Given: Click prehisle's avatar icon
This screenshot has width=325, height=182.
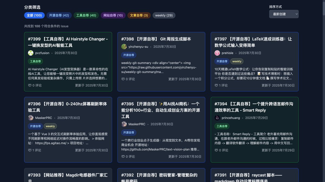Looking at the screenshot, I should (x=217, y=53).
